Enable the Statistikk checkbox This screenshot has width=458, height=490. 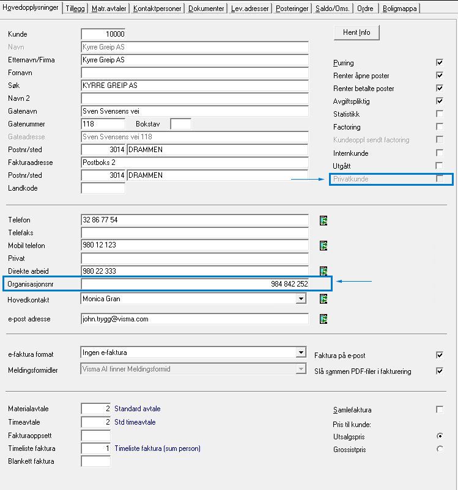439,114
